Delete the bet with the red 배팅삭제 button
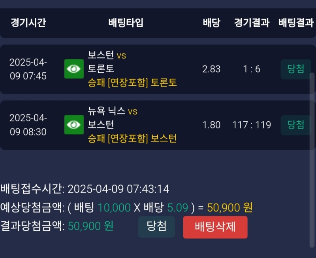This screenshot has width=316, height=258. tap(215, 227)
